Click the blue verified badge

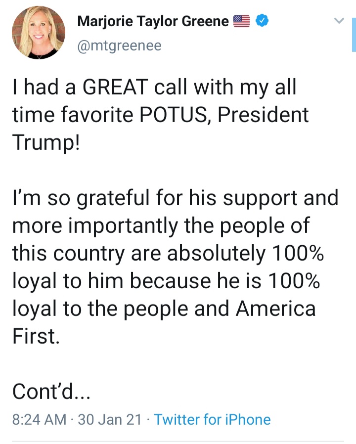coord(262,21)
